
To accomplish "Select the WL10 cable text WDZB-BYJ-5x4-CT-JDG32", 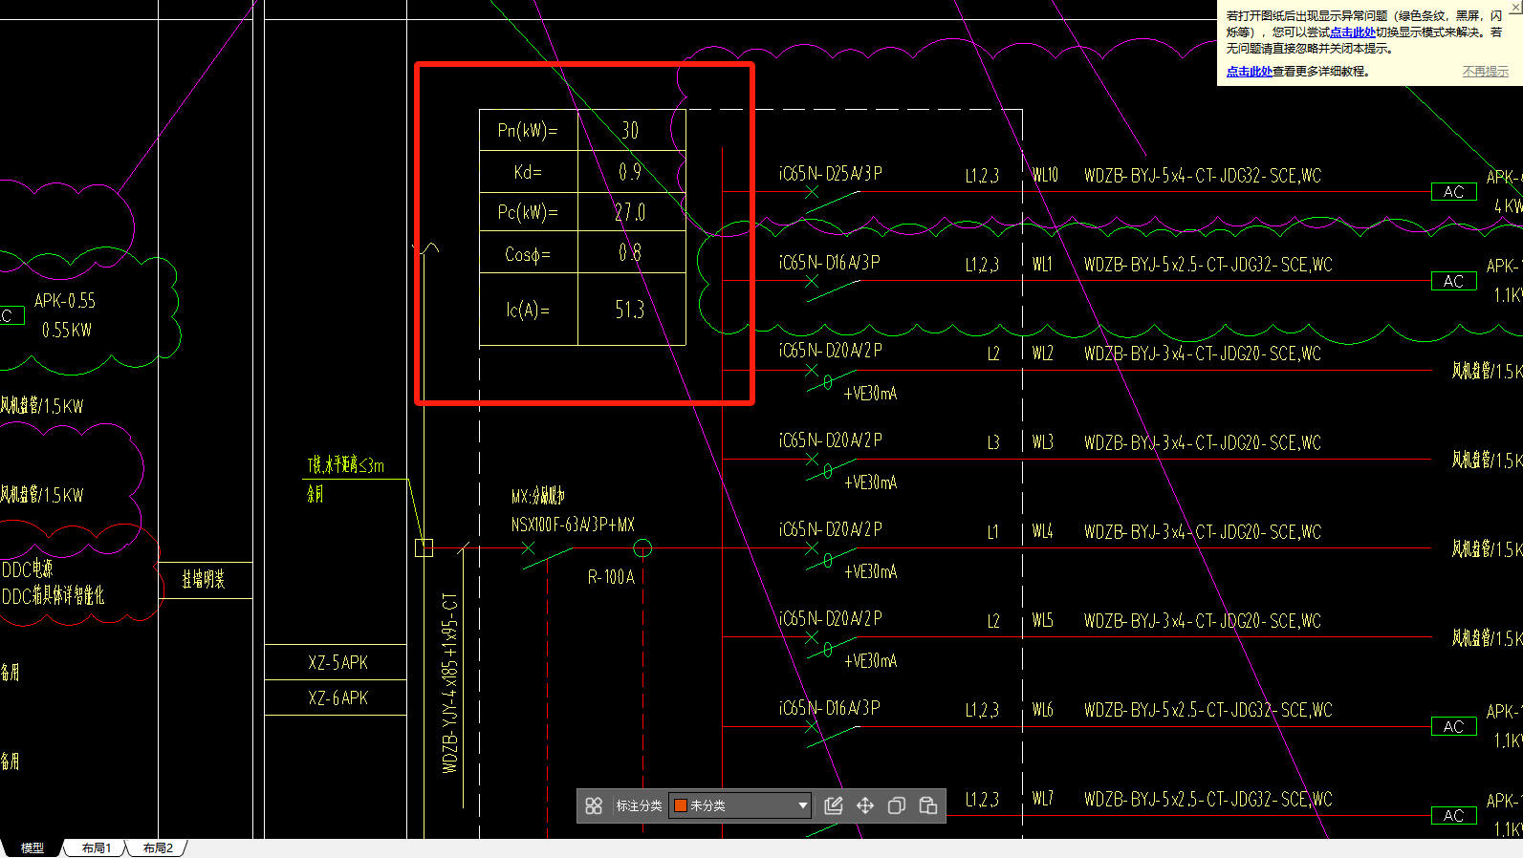I will (1174, 176).
